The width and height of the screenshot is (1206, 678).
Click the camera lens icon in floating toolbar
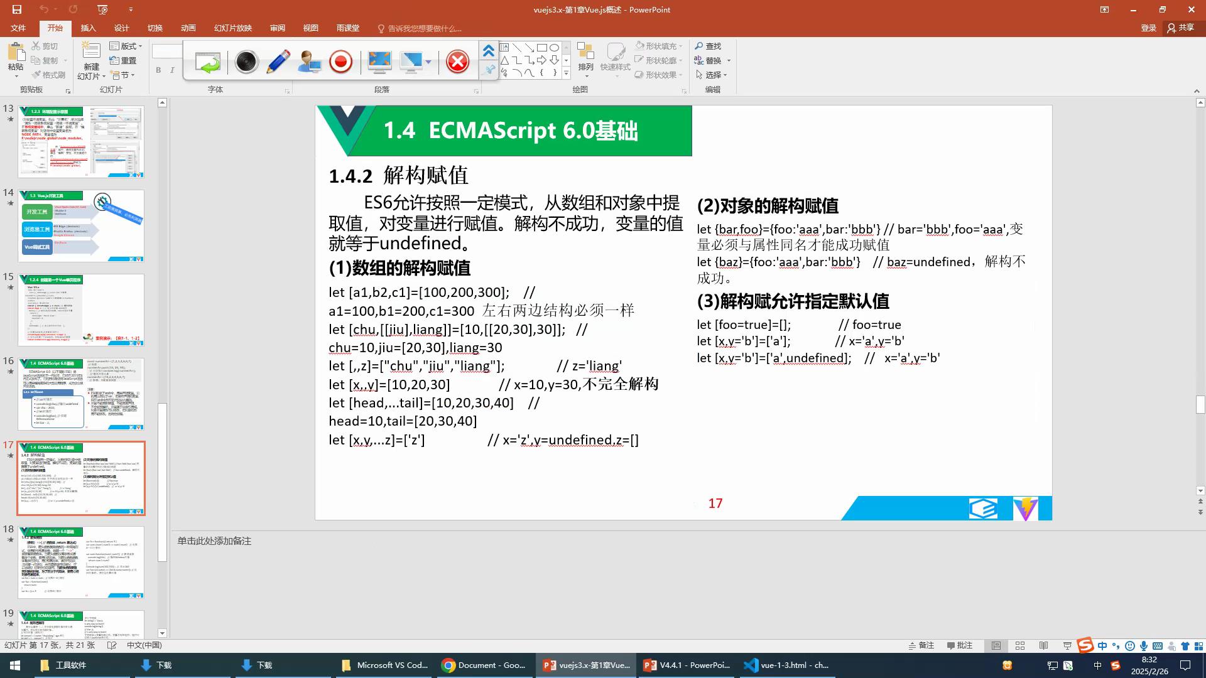246,62
